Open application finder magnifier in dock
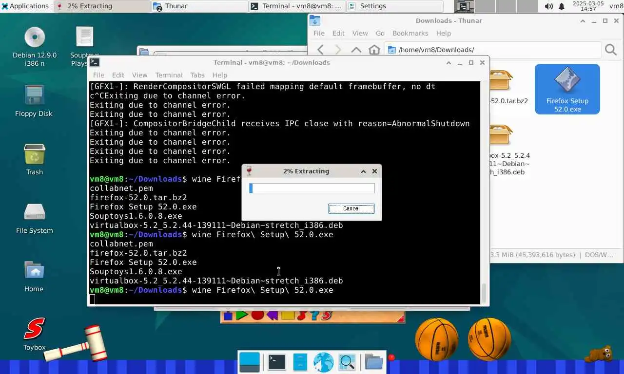This screenshot has height=374, width=624. pyautogui.click(x=347, y=362)
